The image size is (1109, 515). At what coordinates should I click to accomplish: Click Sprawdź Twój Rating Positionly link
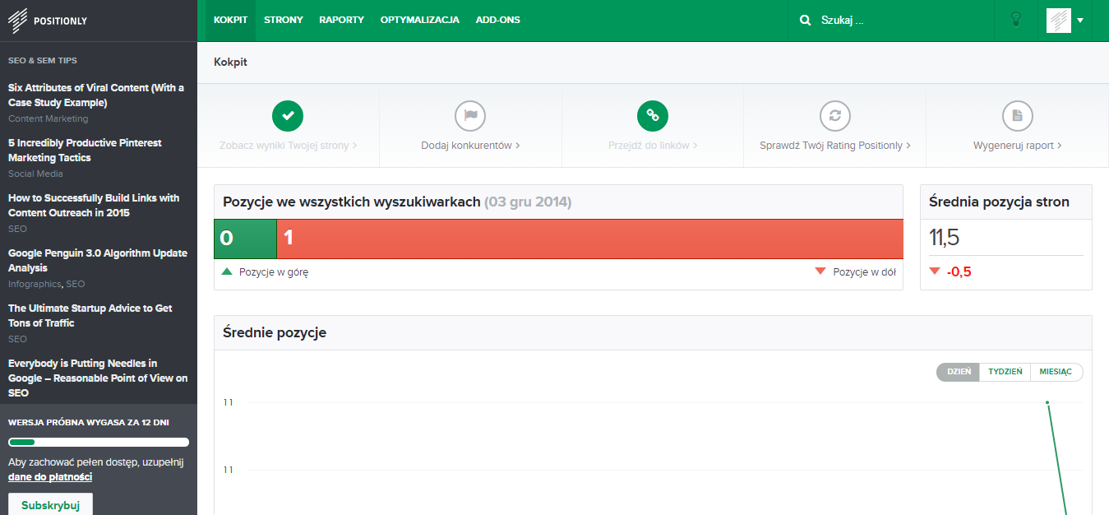pyautogui.click(x=835, y=146)
